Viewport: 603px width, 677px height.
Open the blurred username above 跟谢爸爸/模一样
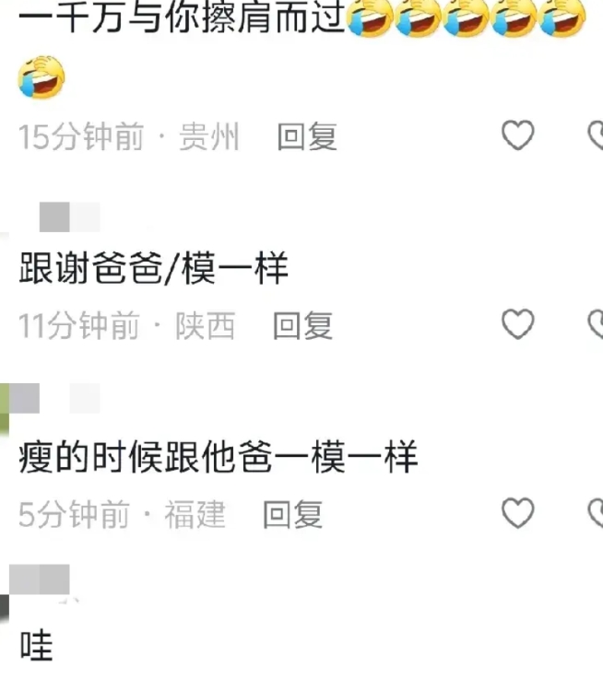70,216
